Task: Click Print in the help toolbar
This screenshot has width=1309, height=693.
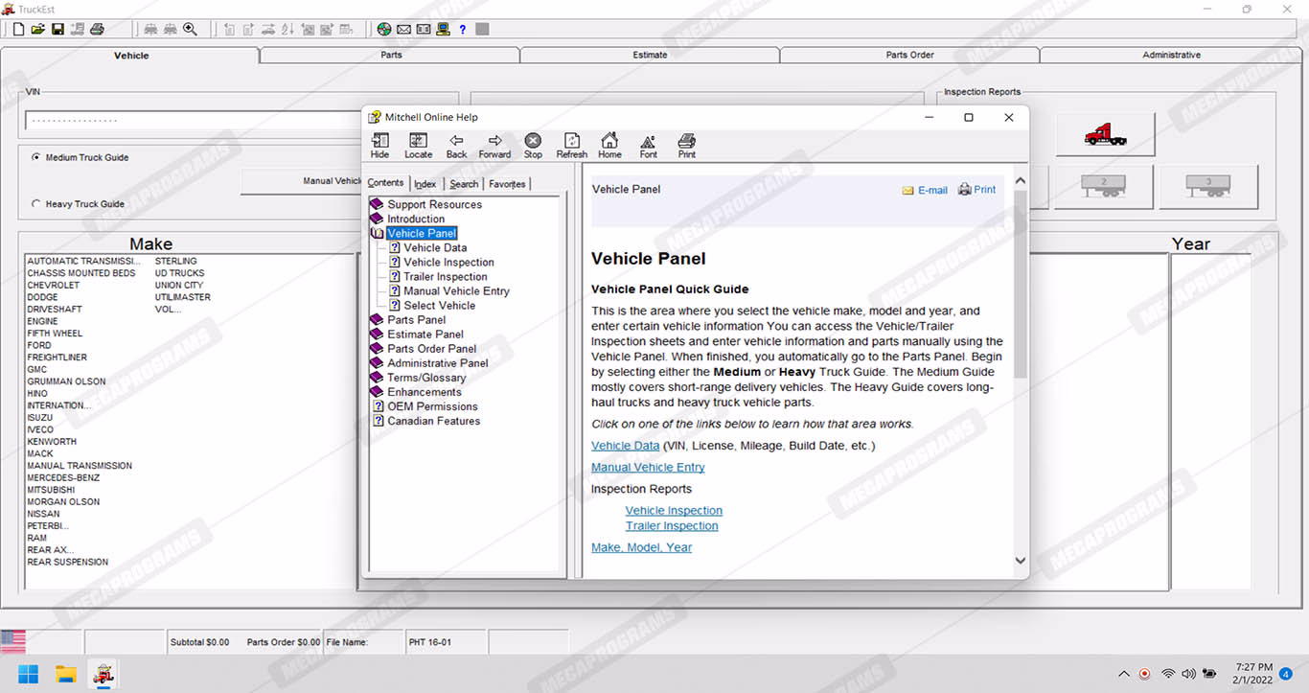Action: coord(686,146)
